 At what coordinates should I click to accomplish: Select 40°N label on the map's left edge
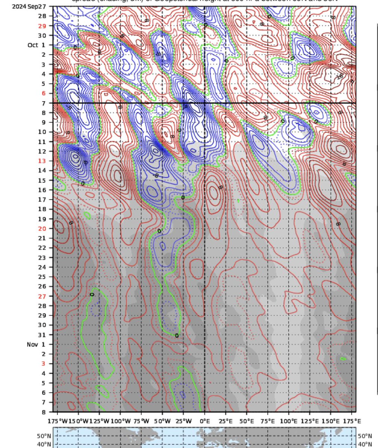pos(44,444)
